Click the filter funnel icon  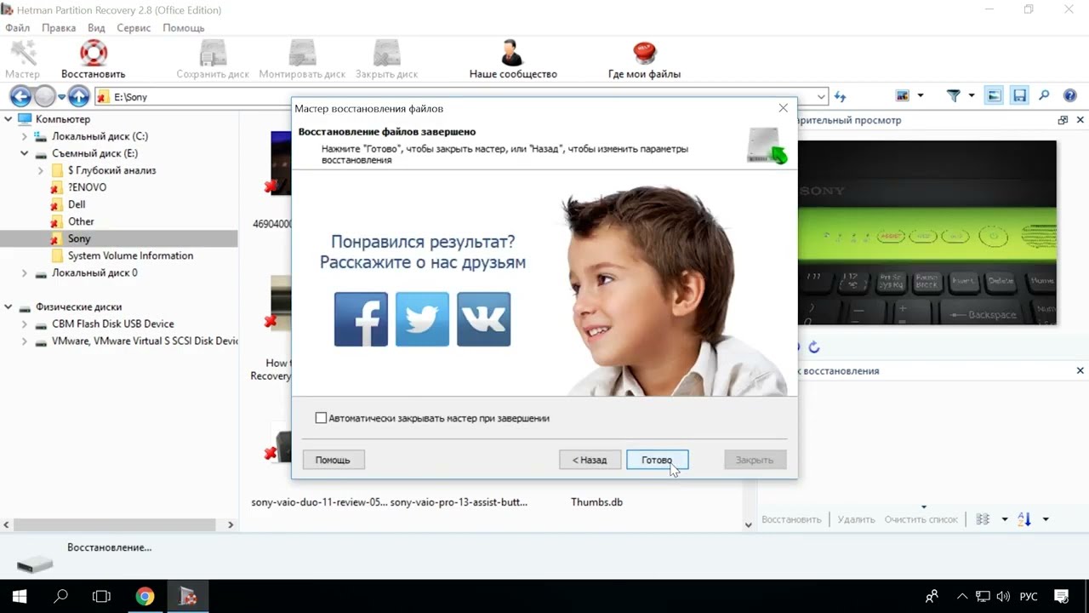pyautogui.click(x=954, y=96)
